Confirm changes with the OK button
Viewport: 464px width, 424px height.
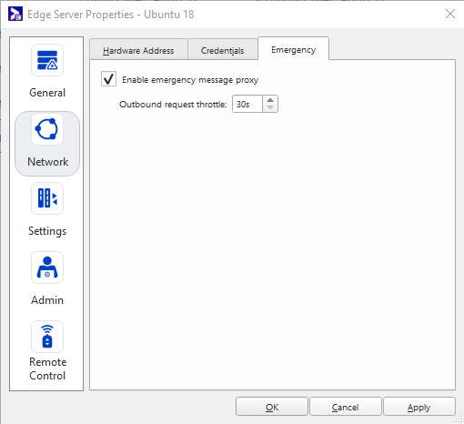coord(272,407)
